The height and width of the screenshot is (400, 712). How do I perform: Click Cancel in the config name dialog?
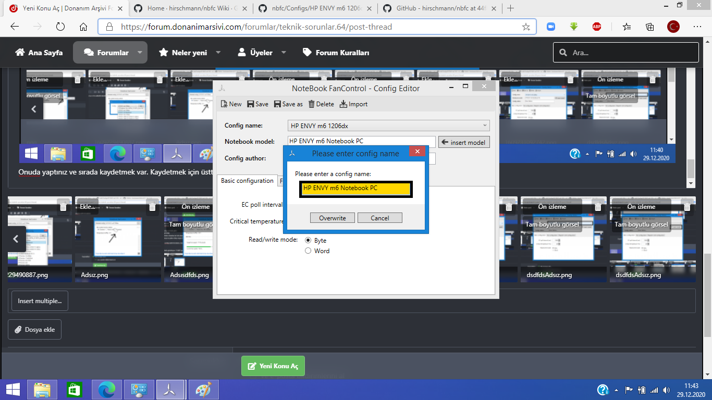(x=380, y=218)
